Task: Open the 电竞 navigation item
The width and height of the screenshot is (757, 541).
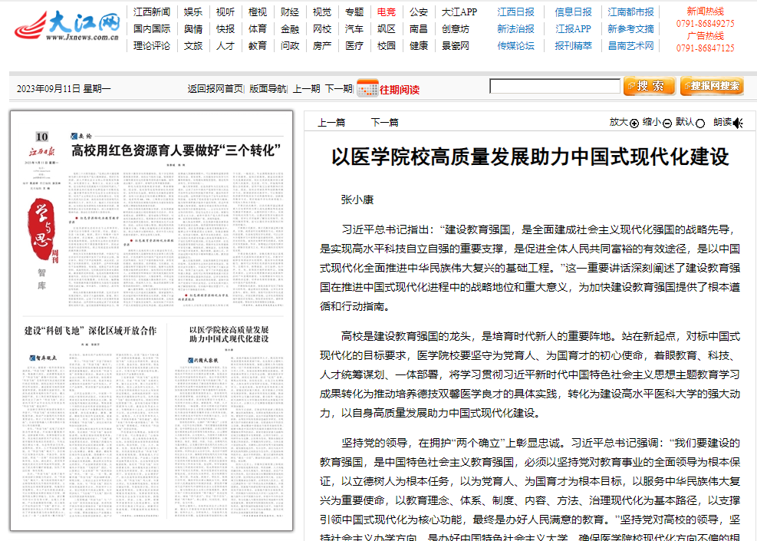Action: [387, 12]
